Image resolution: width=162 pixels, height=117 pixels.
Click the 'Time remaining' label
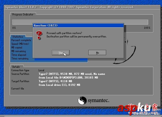click(x=20, y=59)
